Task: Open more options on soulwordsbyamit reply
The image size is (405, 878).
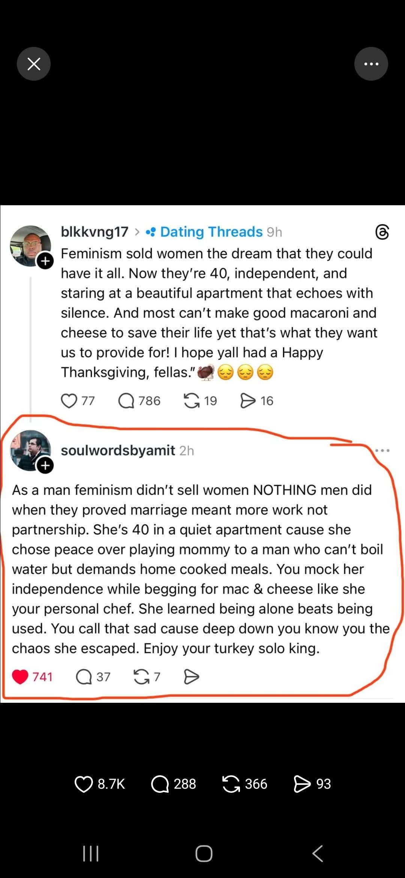Action: [x=382, y=450]
